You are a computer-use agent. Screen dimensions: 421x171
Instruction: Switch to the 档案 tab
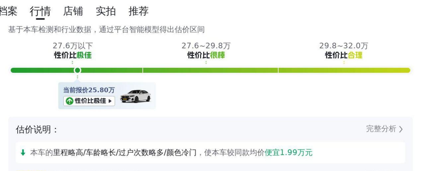8,11
